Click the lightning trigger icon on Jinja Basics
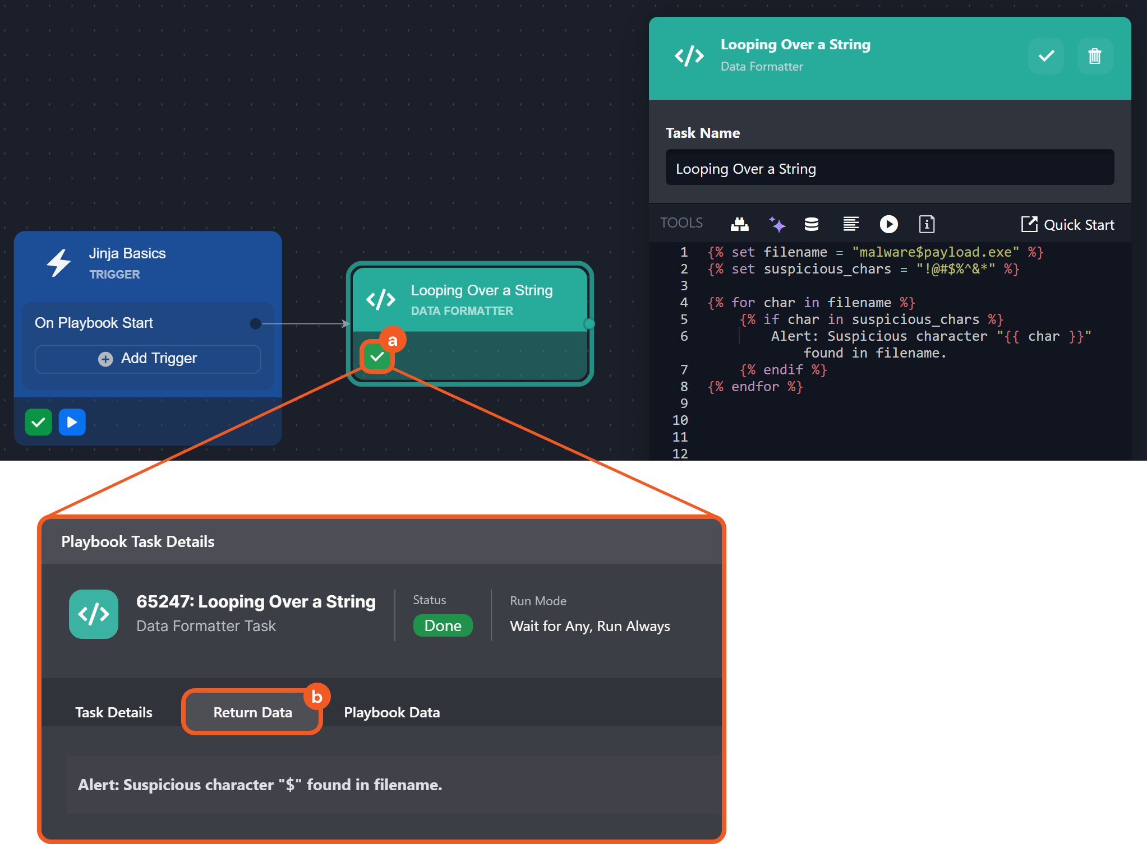 click(x=59, y=263)
